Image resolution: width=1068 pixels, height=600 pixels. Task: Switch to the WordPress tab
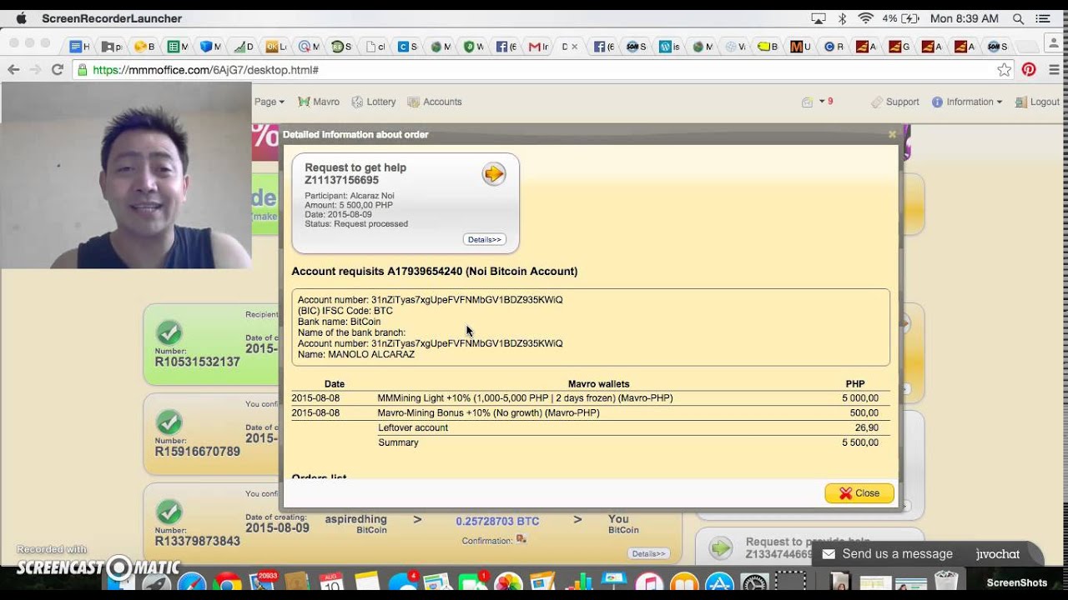[670, 47]
